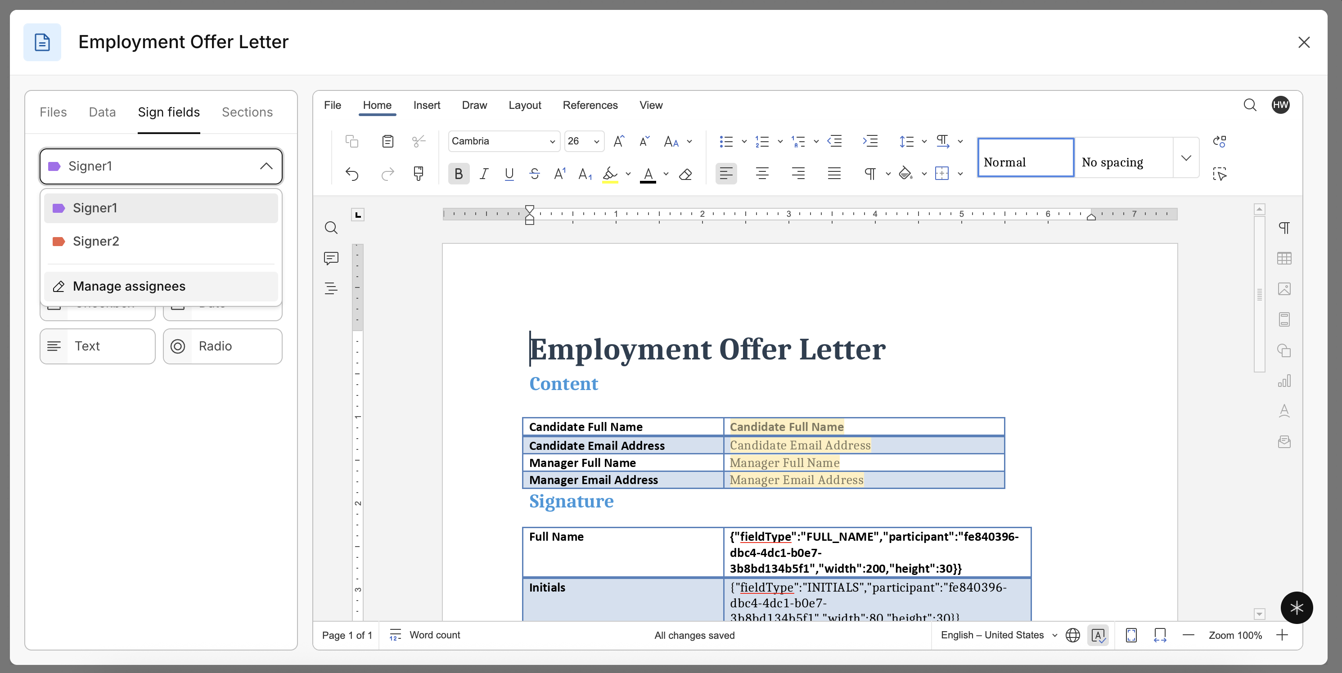The height and width of the screenshot is (673, 1342).
Task: Toggle bold formatting
Action: (459, 174)
